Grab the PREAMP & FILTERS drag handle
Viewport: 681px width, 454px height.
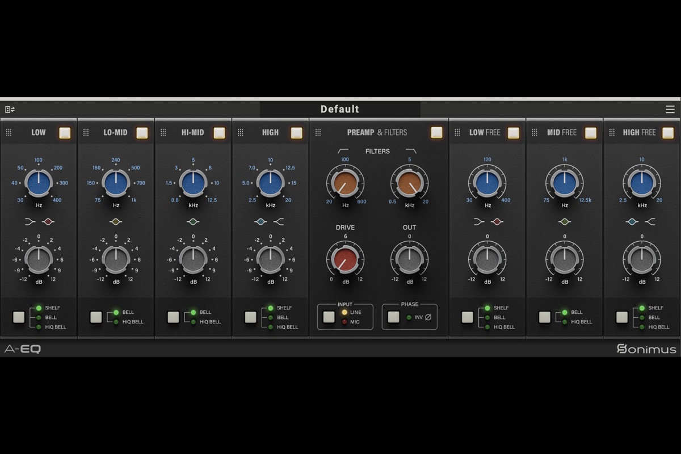(318, 132)
